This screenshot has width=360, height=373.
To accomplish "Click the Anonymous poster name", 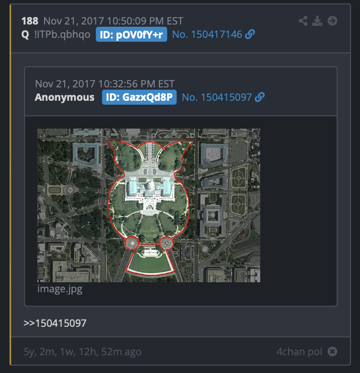I will click(65, 97).
